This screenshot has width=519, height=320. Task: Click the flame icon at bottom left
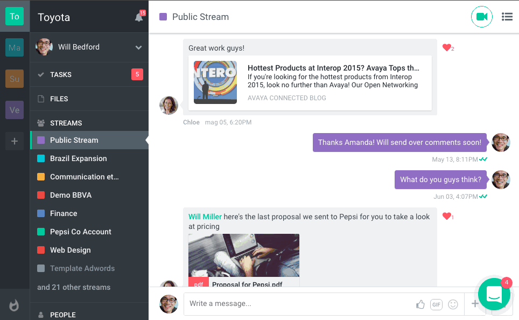click(15, 305)
